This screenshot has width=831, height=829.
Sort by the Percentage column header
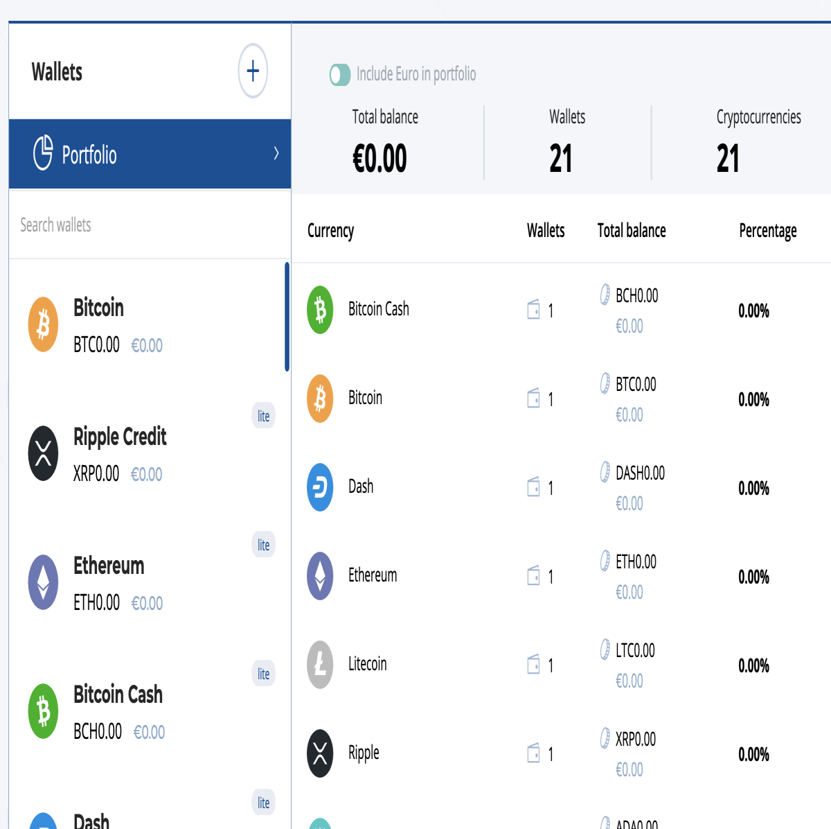[768, 231]
